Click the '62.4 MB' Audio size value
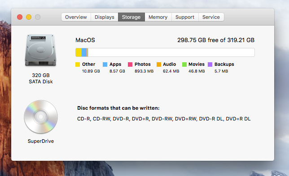Screen dimensions: 289x176 (171, 71)
